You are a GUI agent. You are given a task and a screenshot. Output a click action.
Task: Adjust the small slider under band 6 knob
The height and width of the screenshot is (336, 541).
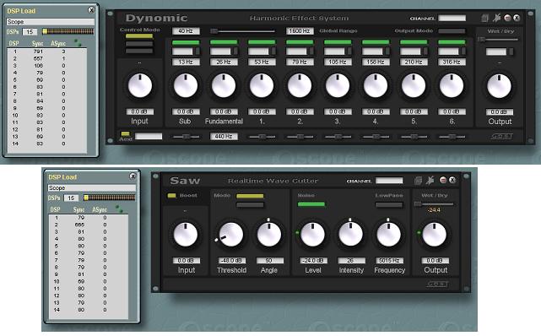[452, 137]
